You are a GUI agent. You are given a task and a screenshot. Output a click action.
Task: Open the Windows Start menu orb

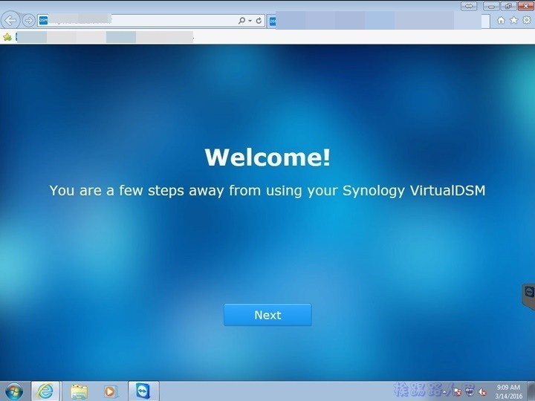tap(14, 391)
